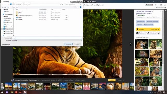
Task: Go to next image with right arrow
Action: [x=131, y=44]
